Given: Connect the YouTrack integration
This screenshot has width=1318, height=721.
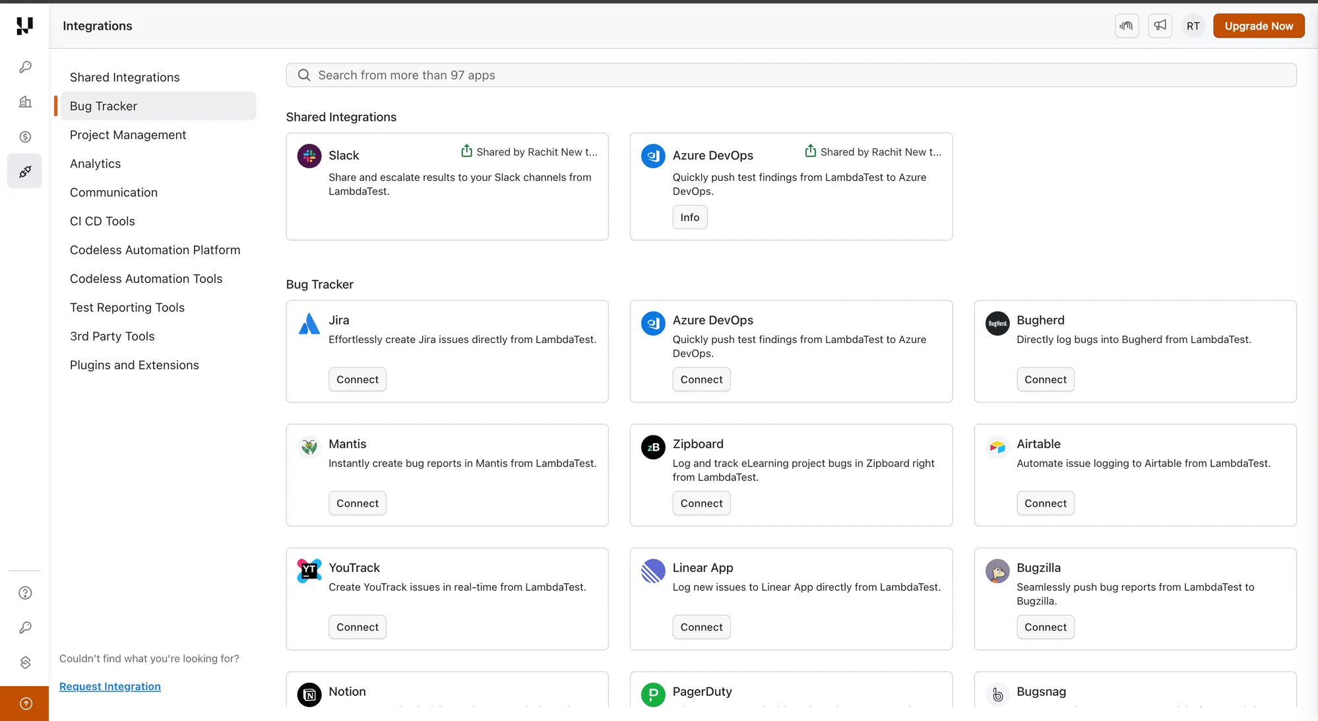Looking at the screenshot, I should coord(358,627).
